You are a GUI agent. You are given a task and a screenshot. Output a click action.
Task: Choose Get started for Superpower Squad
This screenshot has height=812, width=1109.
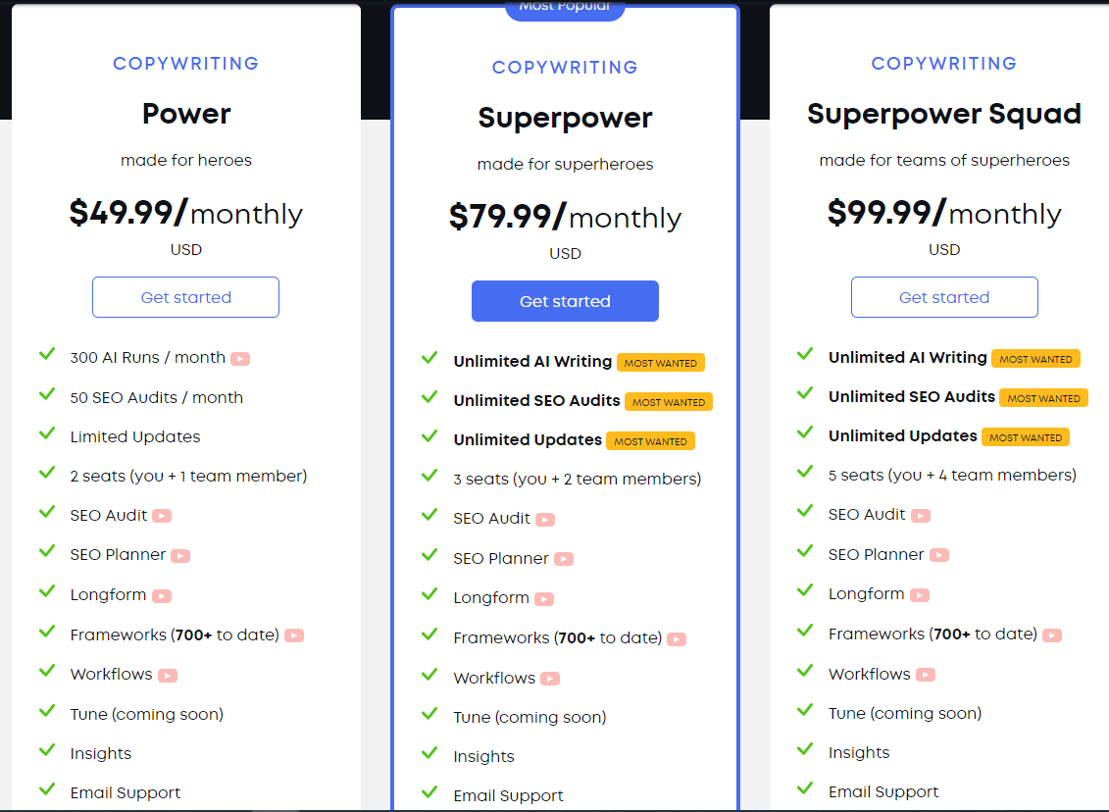(x=943, y=297)
